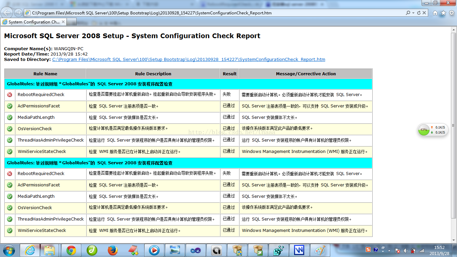Open the colored blocks taskbar icon
This screenshot has width=457, height=257.
click(278, 250)
